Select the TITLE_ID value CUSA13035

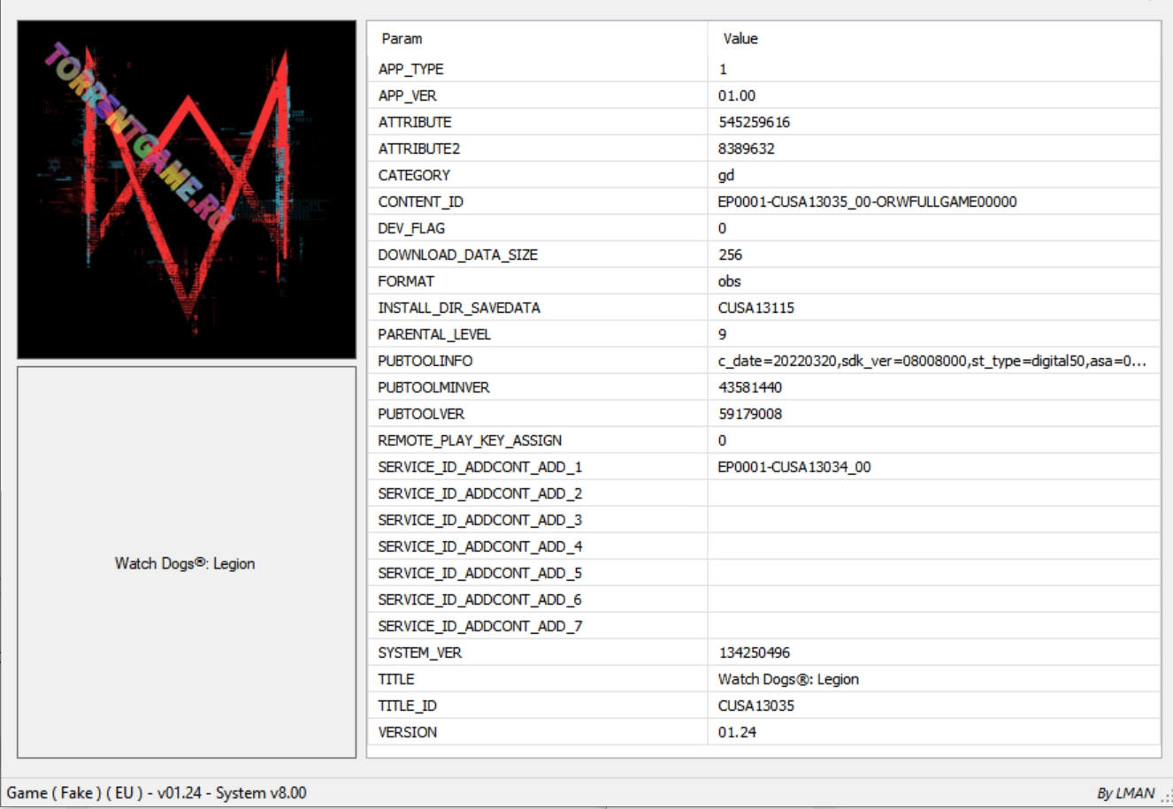(x=755, y=706)
